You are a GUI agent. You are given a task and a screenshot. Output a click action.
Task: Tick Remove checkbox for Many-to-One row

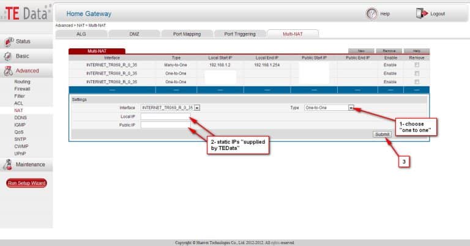(417, 64)
